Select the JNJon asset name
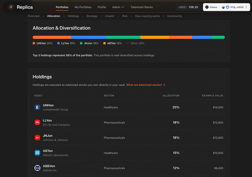Image resolution: width=252 pixels, height=177 pixels. tap(48, 136)
